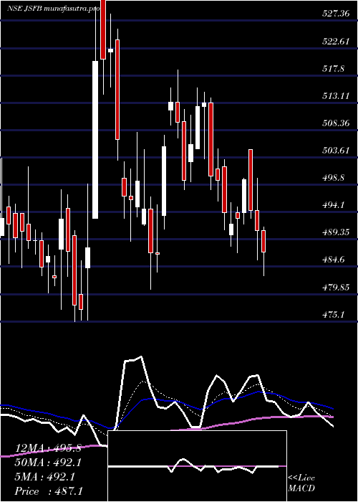Click the 517.8 price axis label

(334, 69)
